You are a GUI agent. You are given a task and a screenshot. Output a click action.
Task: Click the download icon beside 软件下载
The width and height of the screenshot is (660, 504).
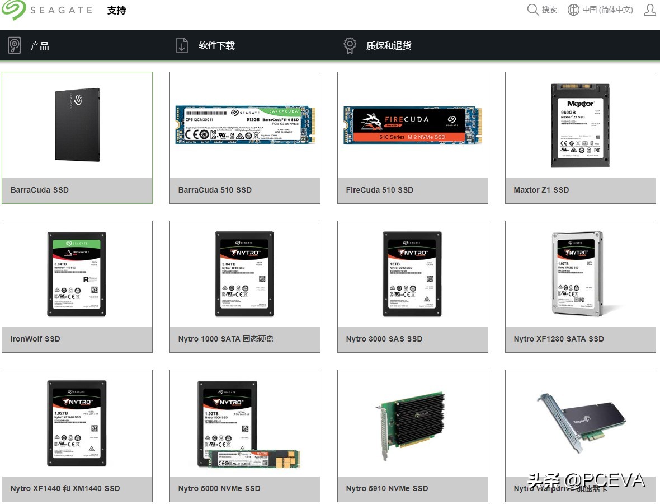182,45
